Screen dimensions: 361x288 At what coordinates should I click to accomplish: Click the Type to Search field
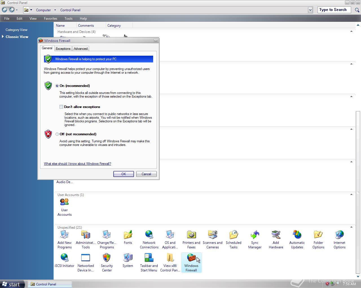(334, 10)
